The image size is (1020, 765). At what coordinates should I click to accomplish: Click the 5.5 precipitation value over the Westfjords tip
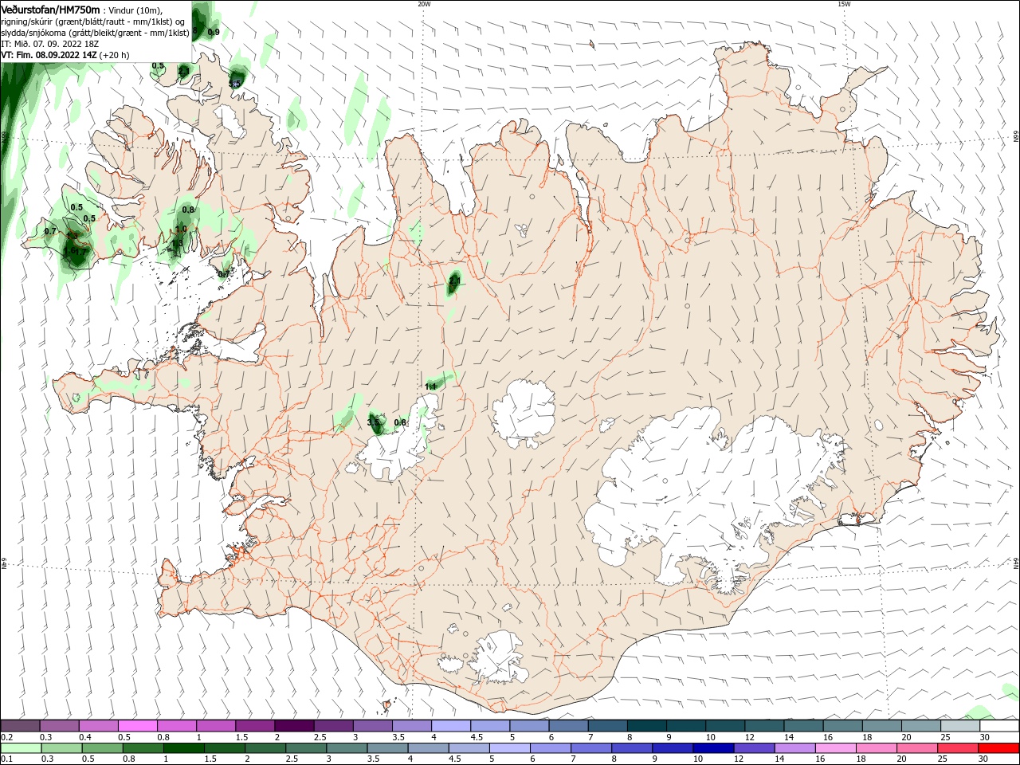click(x=235, y=83)
